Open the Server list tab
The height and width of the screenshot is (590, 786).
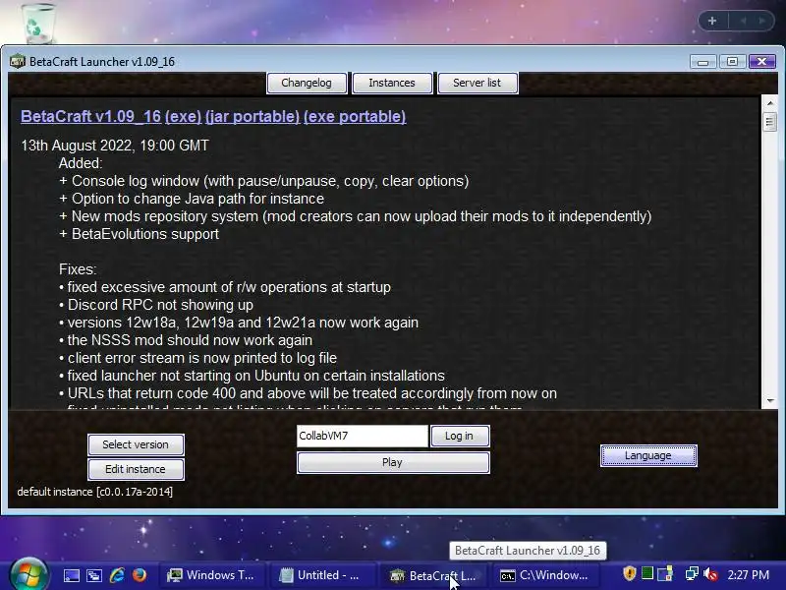pos(477,83)
